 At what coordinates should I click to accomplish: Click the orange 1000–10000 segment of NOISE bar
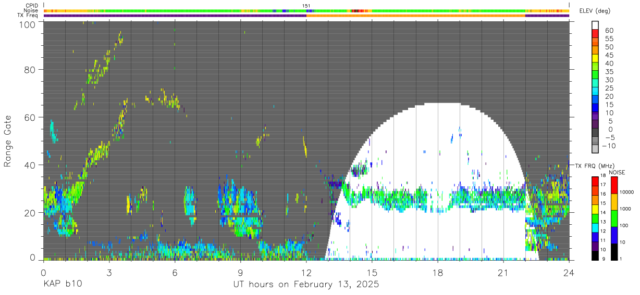[x=613, y=201]
